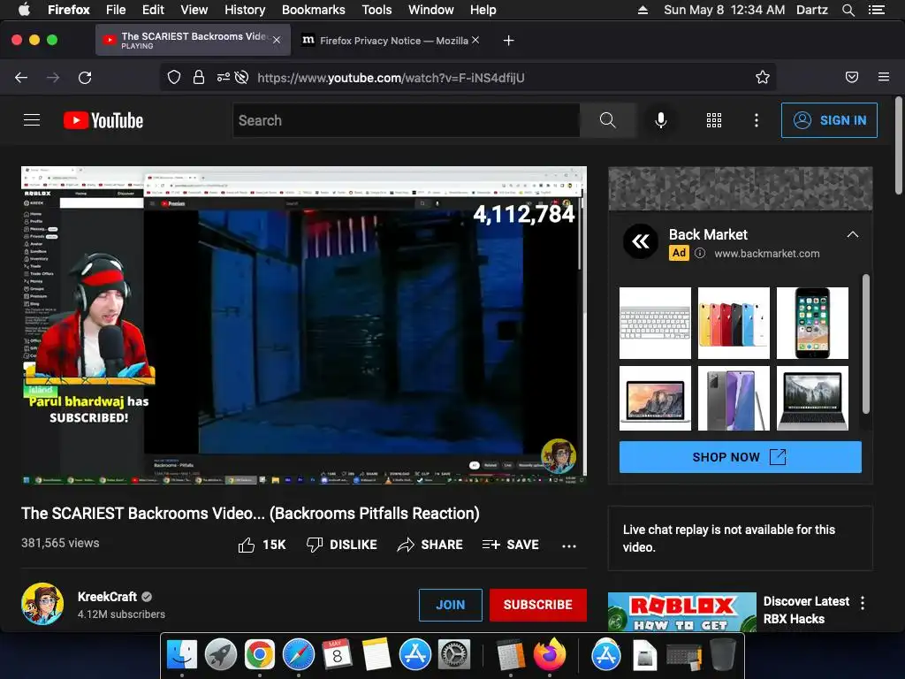Open the KreekCraft channel avatar
The image size is (905, 679).
click(42, 604)
